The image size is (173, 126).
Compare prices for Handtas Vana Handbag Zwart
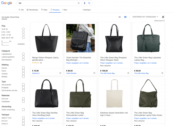[x=43, y=118]
